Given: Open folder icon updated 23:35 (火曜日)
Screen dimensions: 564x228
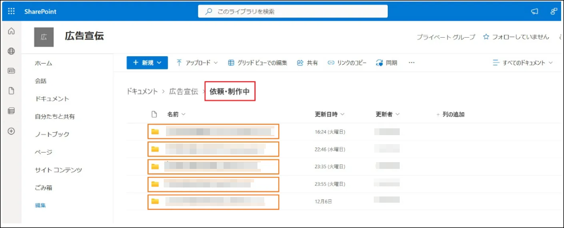Looking at the screenshot, I should coord(155,167).
